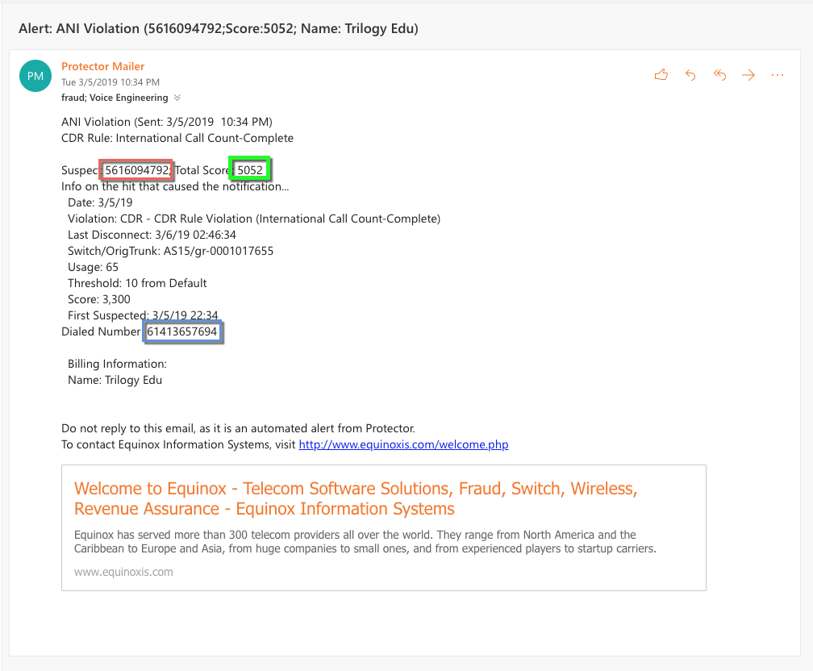Reply to the Protector Mailer email

690,75
